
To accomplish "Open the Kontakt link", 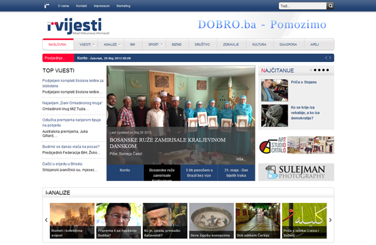I will [x=81, y=6].
